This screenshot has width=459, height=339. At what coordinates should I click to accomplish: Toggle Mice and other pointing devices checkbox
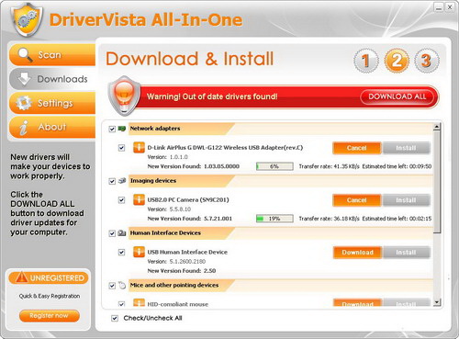click(x=112, y=286)
